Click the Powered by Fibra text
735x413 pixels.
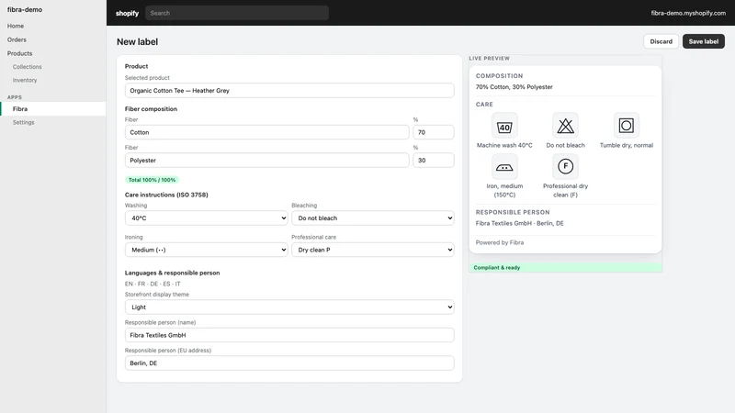500,242
